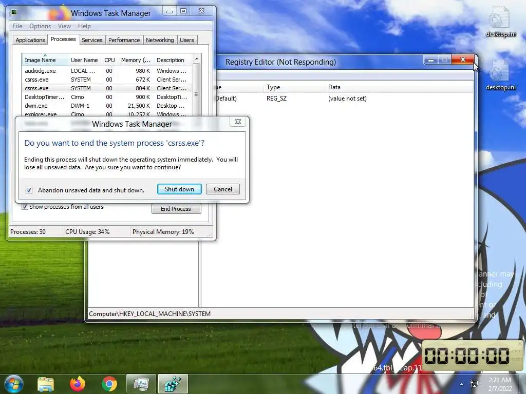Switch to the Users tab
The image size is (526, 394).
[187, 40]
